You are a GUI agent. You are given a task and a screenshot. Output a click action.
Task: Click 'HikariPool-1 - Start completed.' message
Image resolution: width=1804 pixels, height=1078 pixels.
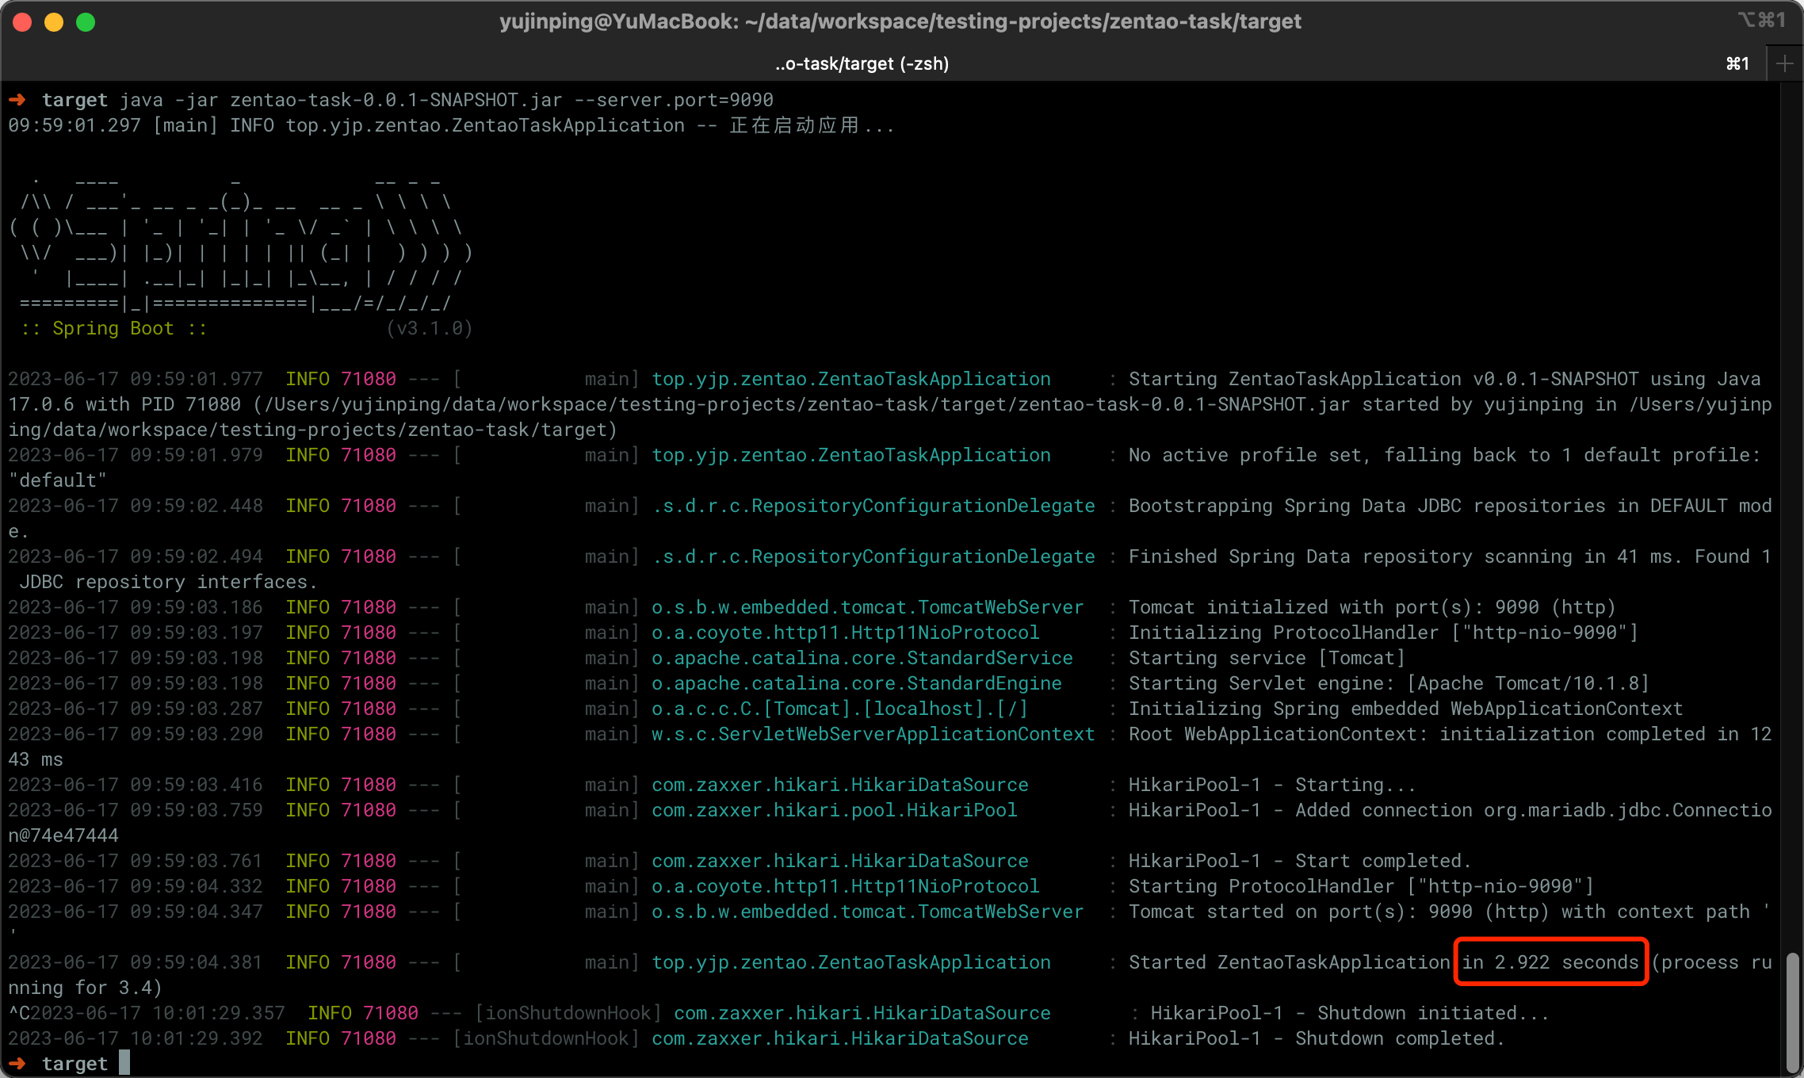[x=1300, y=861]
